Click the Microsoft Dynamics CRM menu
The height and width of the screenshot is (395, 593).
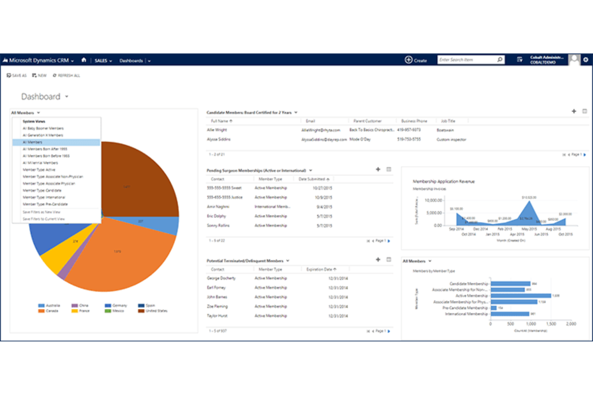click(x=38, y=60)
